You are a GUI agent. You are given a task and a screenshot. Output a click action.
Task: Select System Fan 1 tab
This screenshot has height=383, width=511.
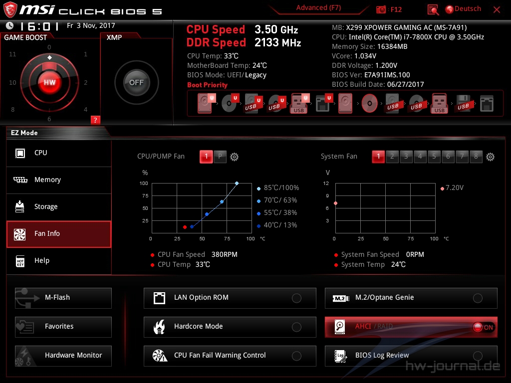pyautogui.click(x=378, y=157)
